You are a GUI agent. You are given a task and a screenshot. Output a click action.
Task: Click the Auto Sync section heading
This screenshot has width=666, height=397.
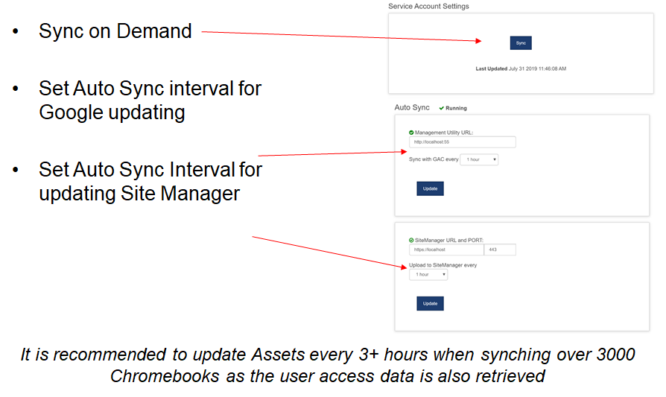pos(412,108)
